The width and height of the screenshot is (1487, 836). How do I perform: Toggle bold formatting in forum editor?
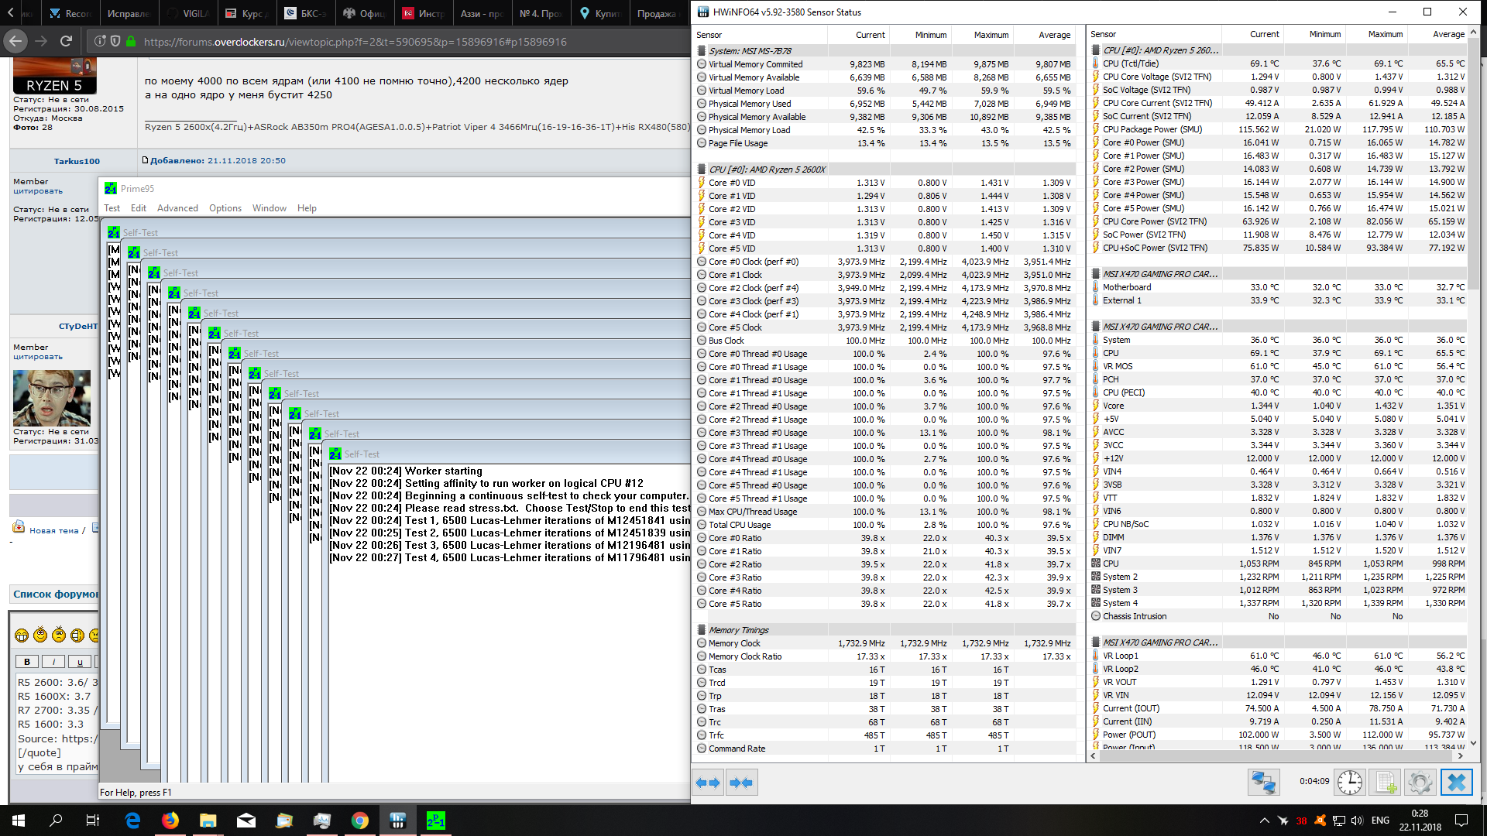[27, 662]
